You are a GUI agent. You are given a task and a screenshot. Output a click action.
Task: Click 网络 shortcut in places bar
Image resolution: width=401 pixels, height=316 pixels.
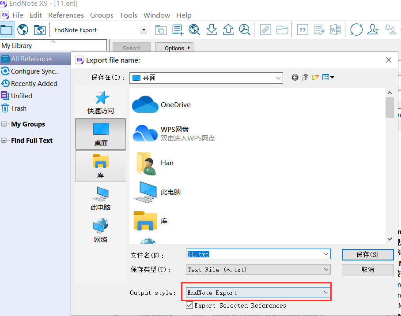pos(101,230)
